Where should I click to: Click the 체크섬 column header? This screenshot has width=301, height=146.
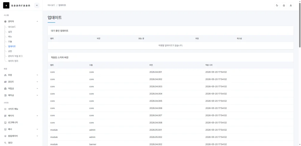click(239, 39)
